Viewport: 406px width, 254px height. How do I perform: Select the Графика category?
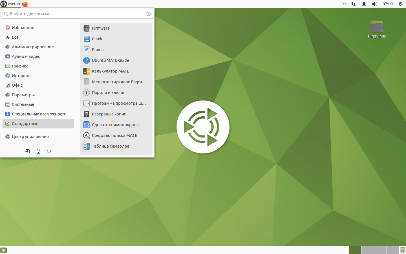point(38,66)
